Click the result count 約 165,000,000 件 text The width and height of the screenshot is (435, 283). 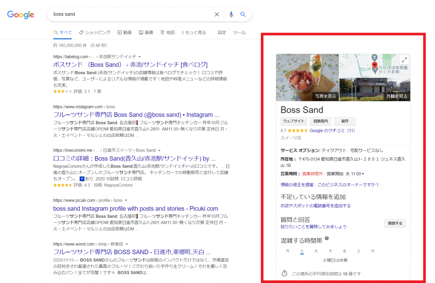click(70, 45)
